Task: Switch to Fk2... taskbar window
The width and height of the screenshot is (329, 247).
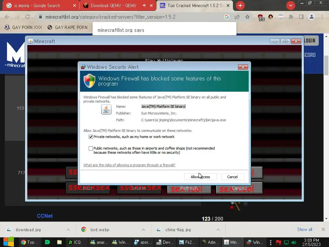Action: [x=187, y=242]
